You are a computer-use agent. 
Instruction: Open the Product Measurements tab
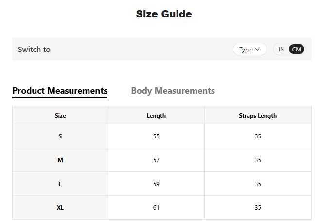pos(60,91)
